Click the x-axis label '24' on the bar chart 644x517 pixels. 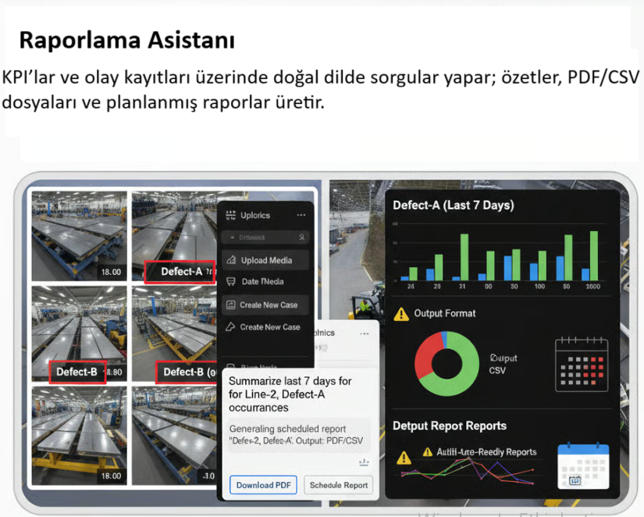pos(411,287)
